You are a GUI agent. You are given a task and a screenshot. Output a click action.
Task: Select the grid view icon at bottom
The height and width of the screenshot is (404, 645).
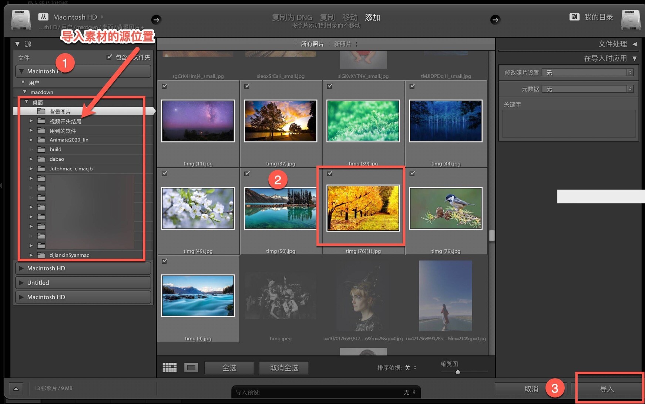click(169, 367)
